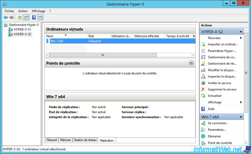The height and width of the screenshot is (154, 251).
Task: Click the Arrêter le service stop icon
Action: (x=203, y=83)
